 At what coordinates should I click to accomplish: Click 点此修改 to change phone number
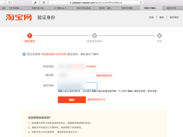[91, 66]
